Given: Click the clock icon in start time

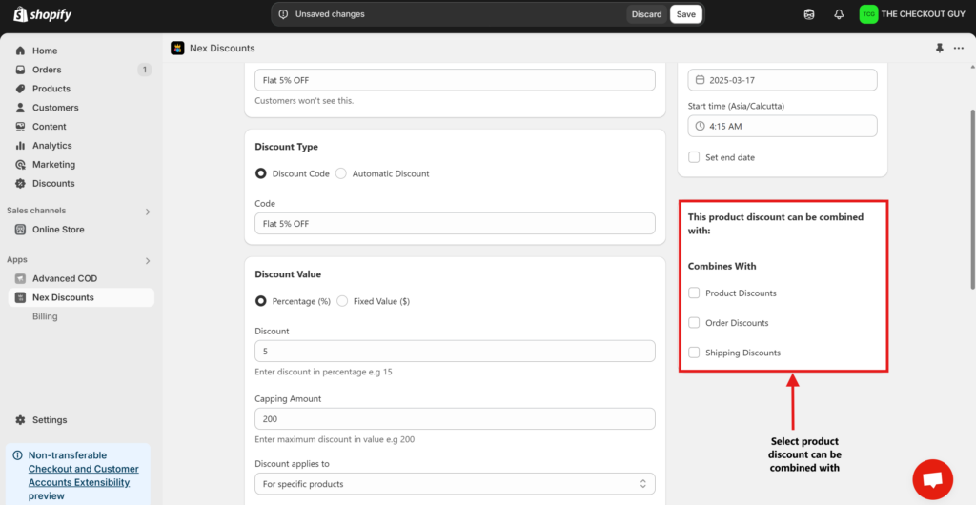Looking at the screenshot, I should pyautogui.click(x=700, y=126).
